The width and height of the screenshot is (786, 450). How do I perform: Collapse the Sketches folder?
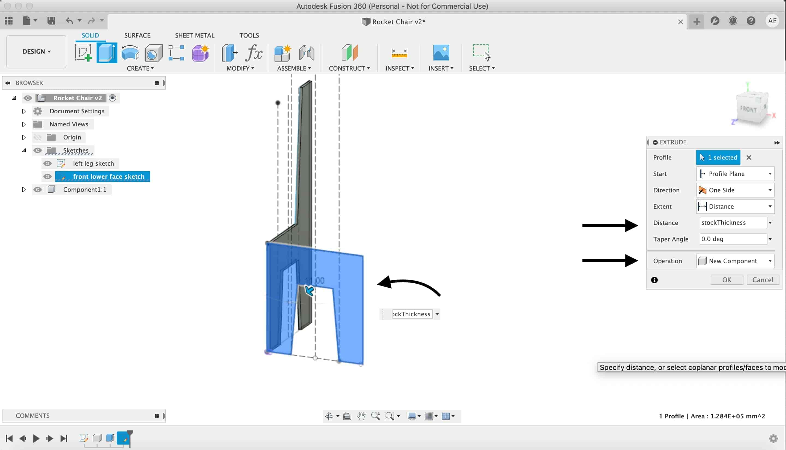[24, 151]
